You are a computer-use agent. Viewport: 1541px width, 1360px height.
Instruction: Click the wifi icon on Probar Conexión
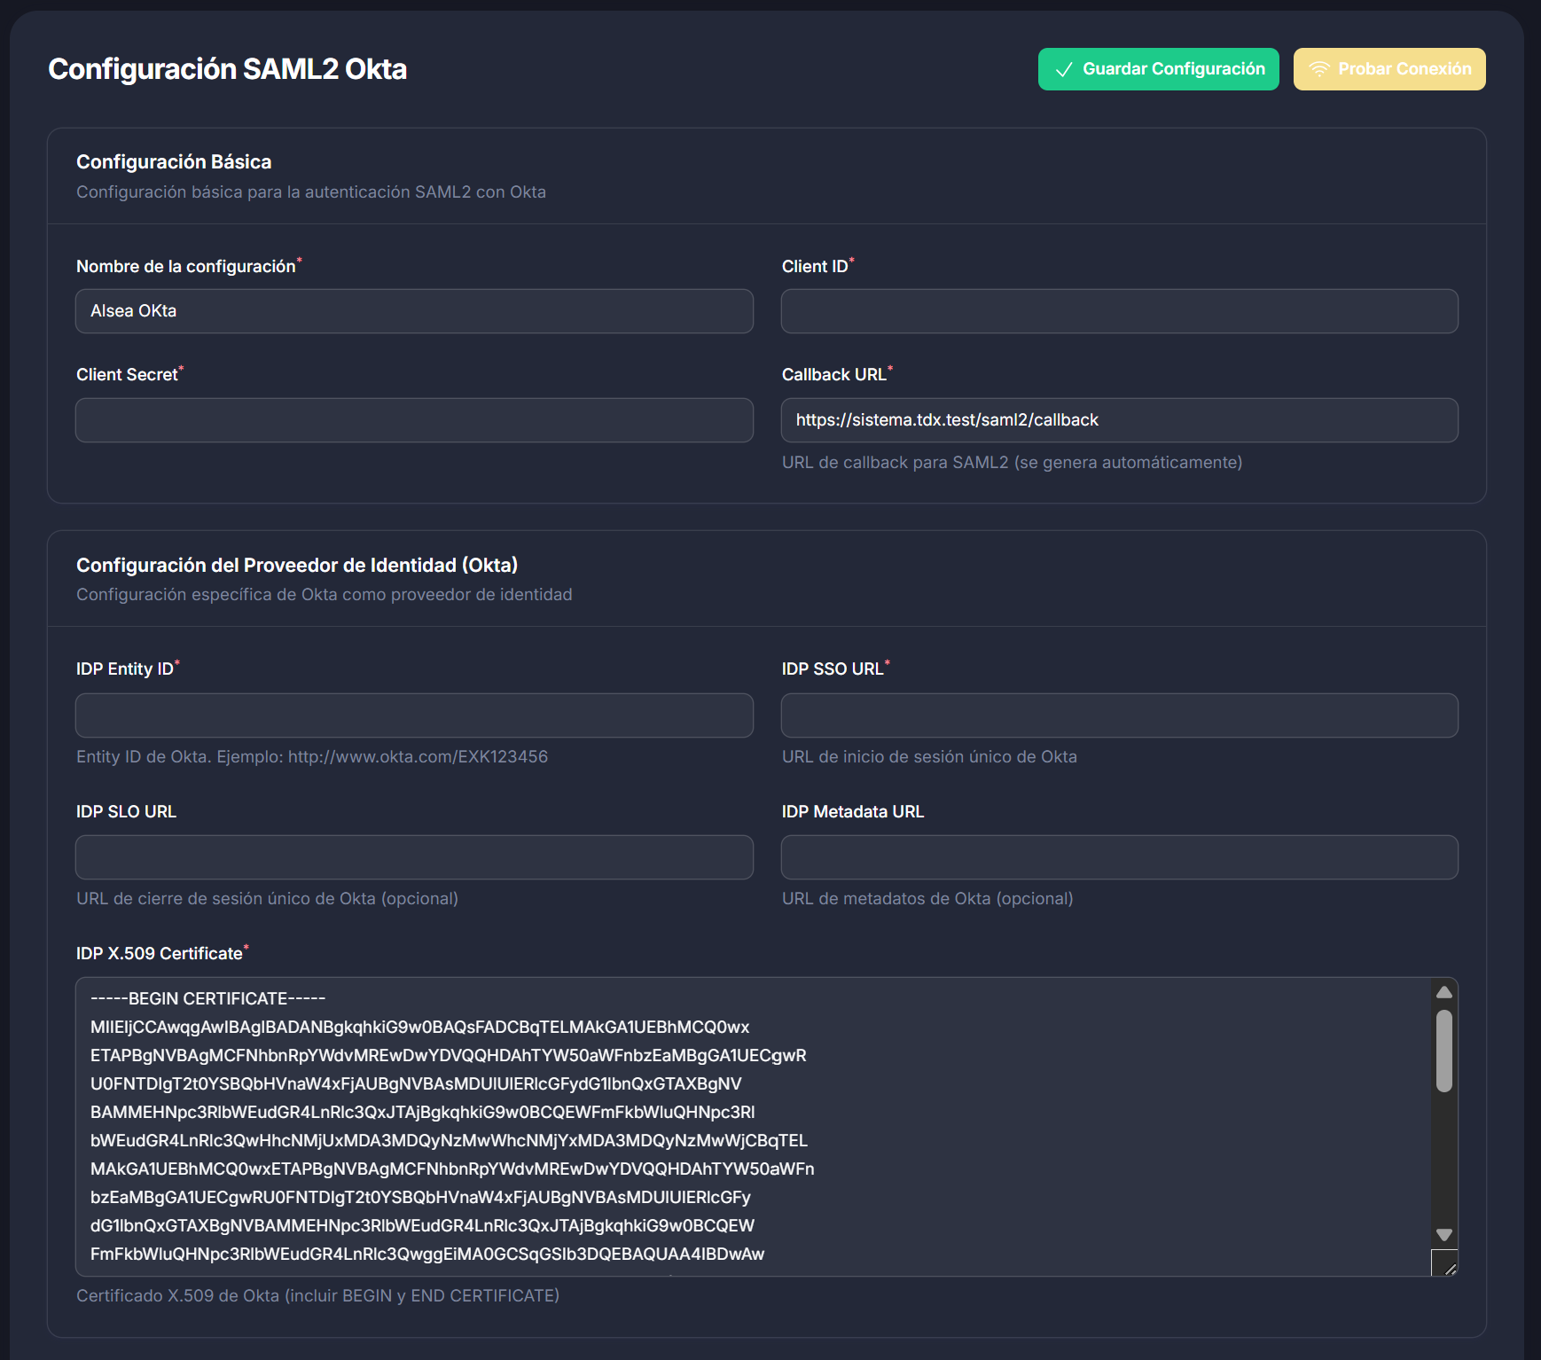1320,68
